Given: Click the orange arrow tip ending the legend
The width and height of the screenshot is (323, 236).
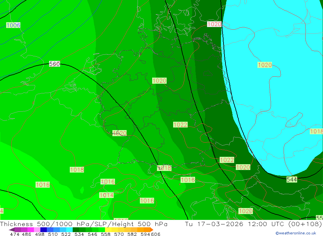Looking at the screenshot, I should pos(152,230).
